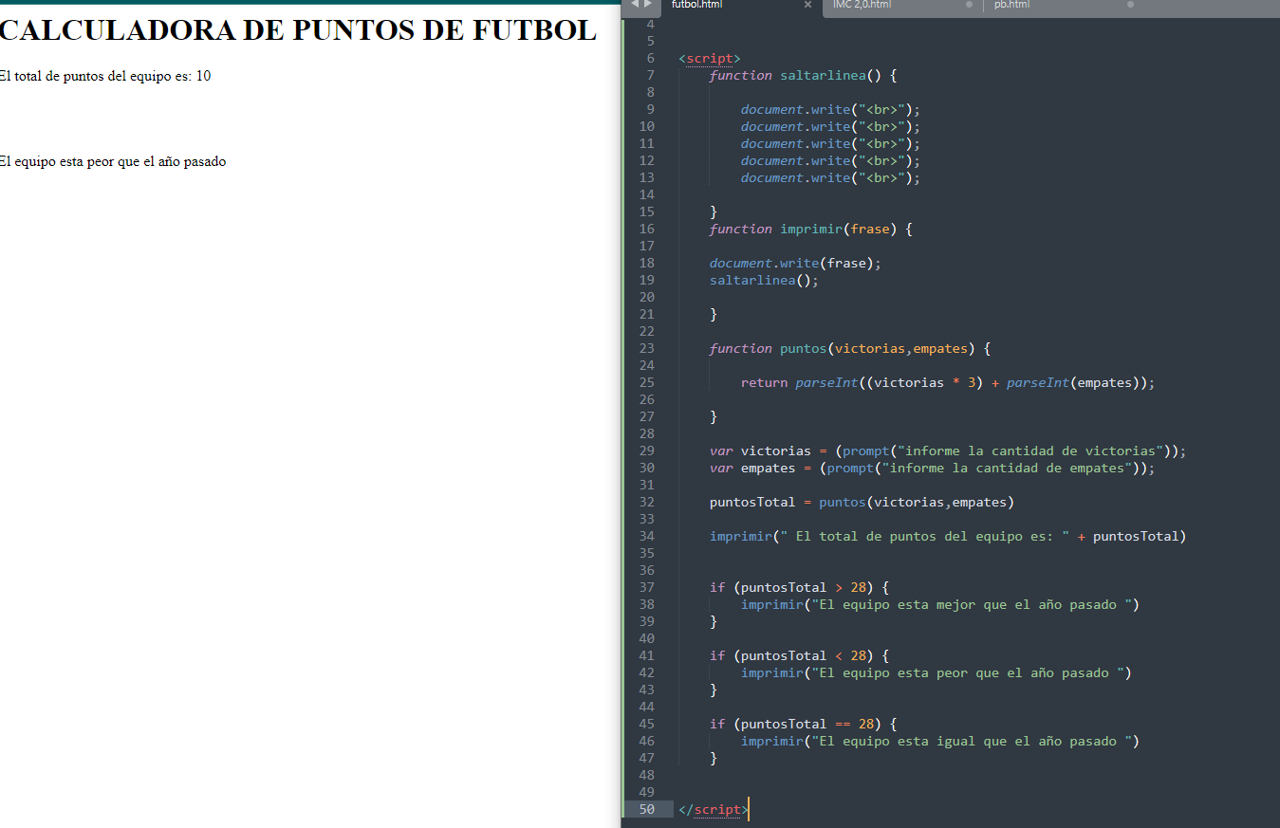Open the pb.html tab

1011,5
